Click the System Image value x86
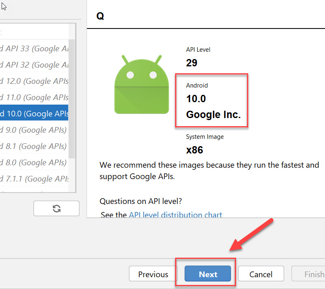The width and height of the screenshot is (325, 289). [195, 150]
